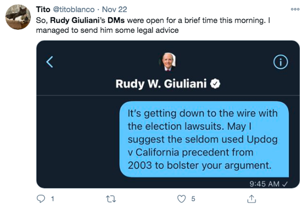Click the Rudy W. Giuliani name header
The width and height of the screenshot is (300, 205).
pos(161,83)
